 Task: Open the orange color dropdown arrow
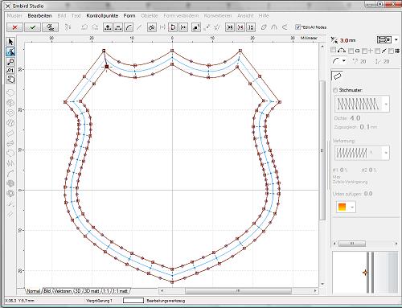[352, 207]
